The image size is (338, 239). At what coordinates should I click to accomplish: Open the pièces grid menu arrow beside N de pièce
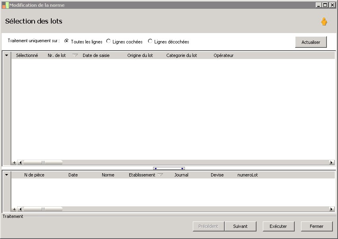tap(7, 174)
